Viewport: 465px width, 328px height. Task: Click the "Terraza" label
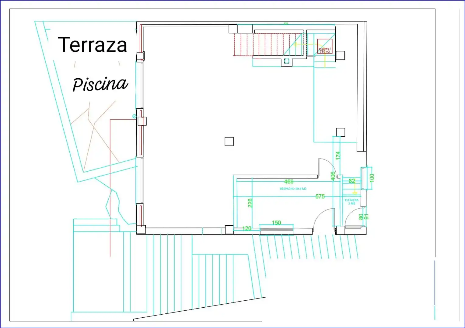tap(93, 45)
